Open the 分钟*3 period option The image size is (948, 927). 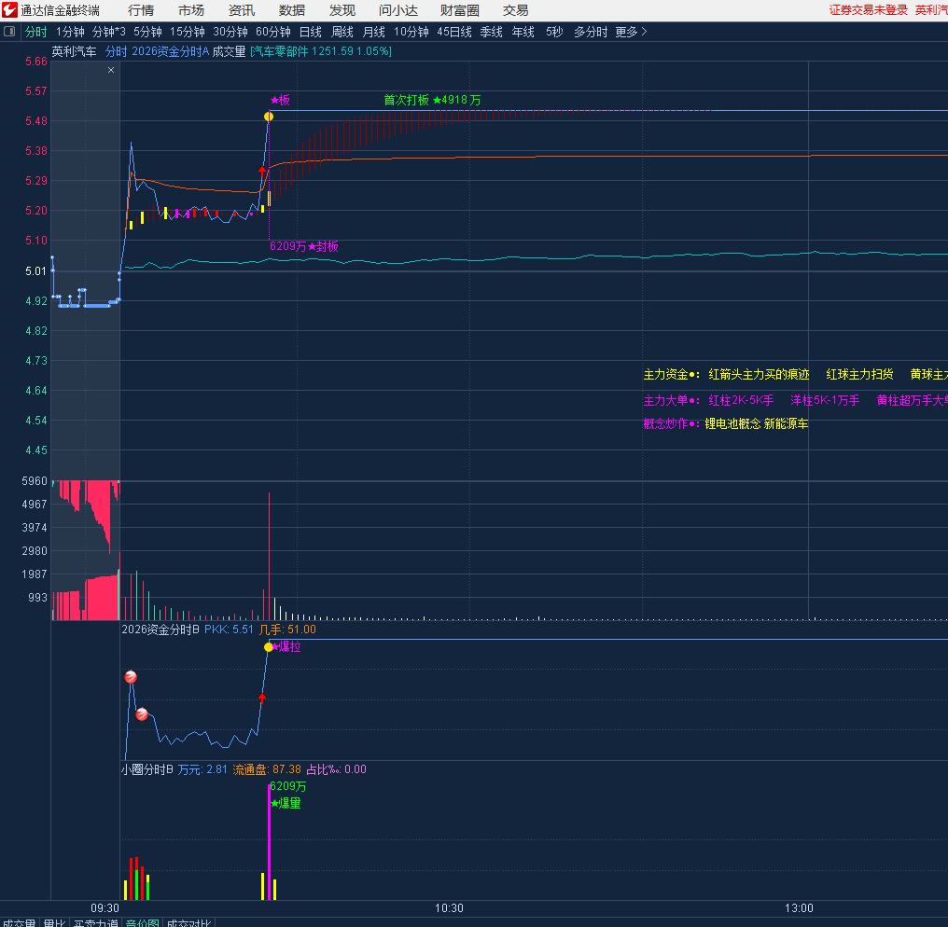[108, 32]
